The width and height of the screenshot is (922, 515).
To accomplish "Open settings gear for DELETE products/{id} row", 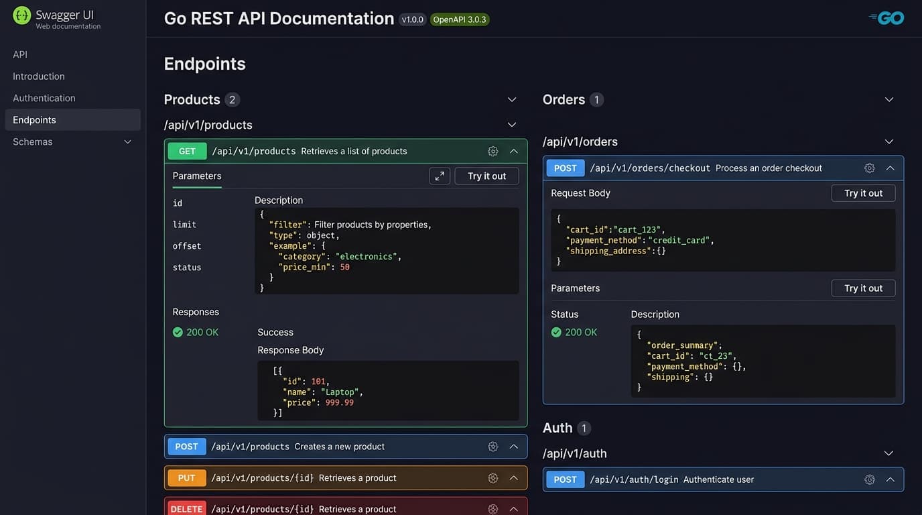I will (x=493, y=509).
